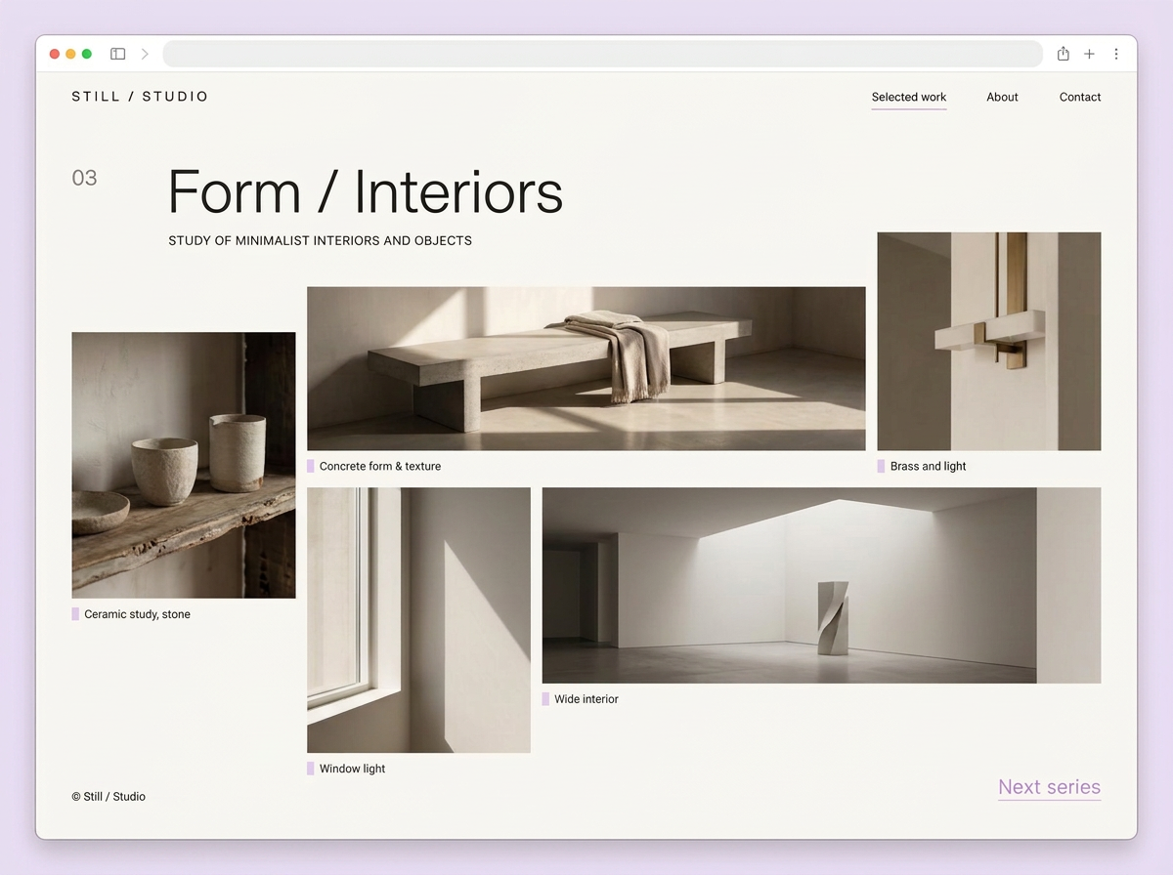Screen dimensions: 1173x875
Task: Open the About page link
Action: click(x=1002, y=97)
